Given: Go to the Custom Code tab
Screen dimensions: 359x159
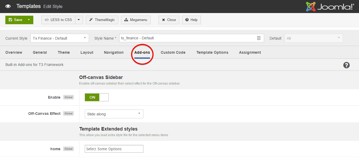Looking at the screenshot, I should click(173, 52).
